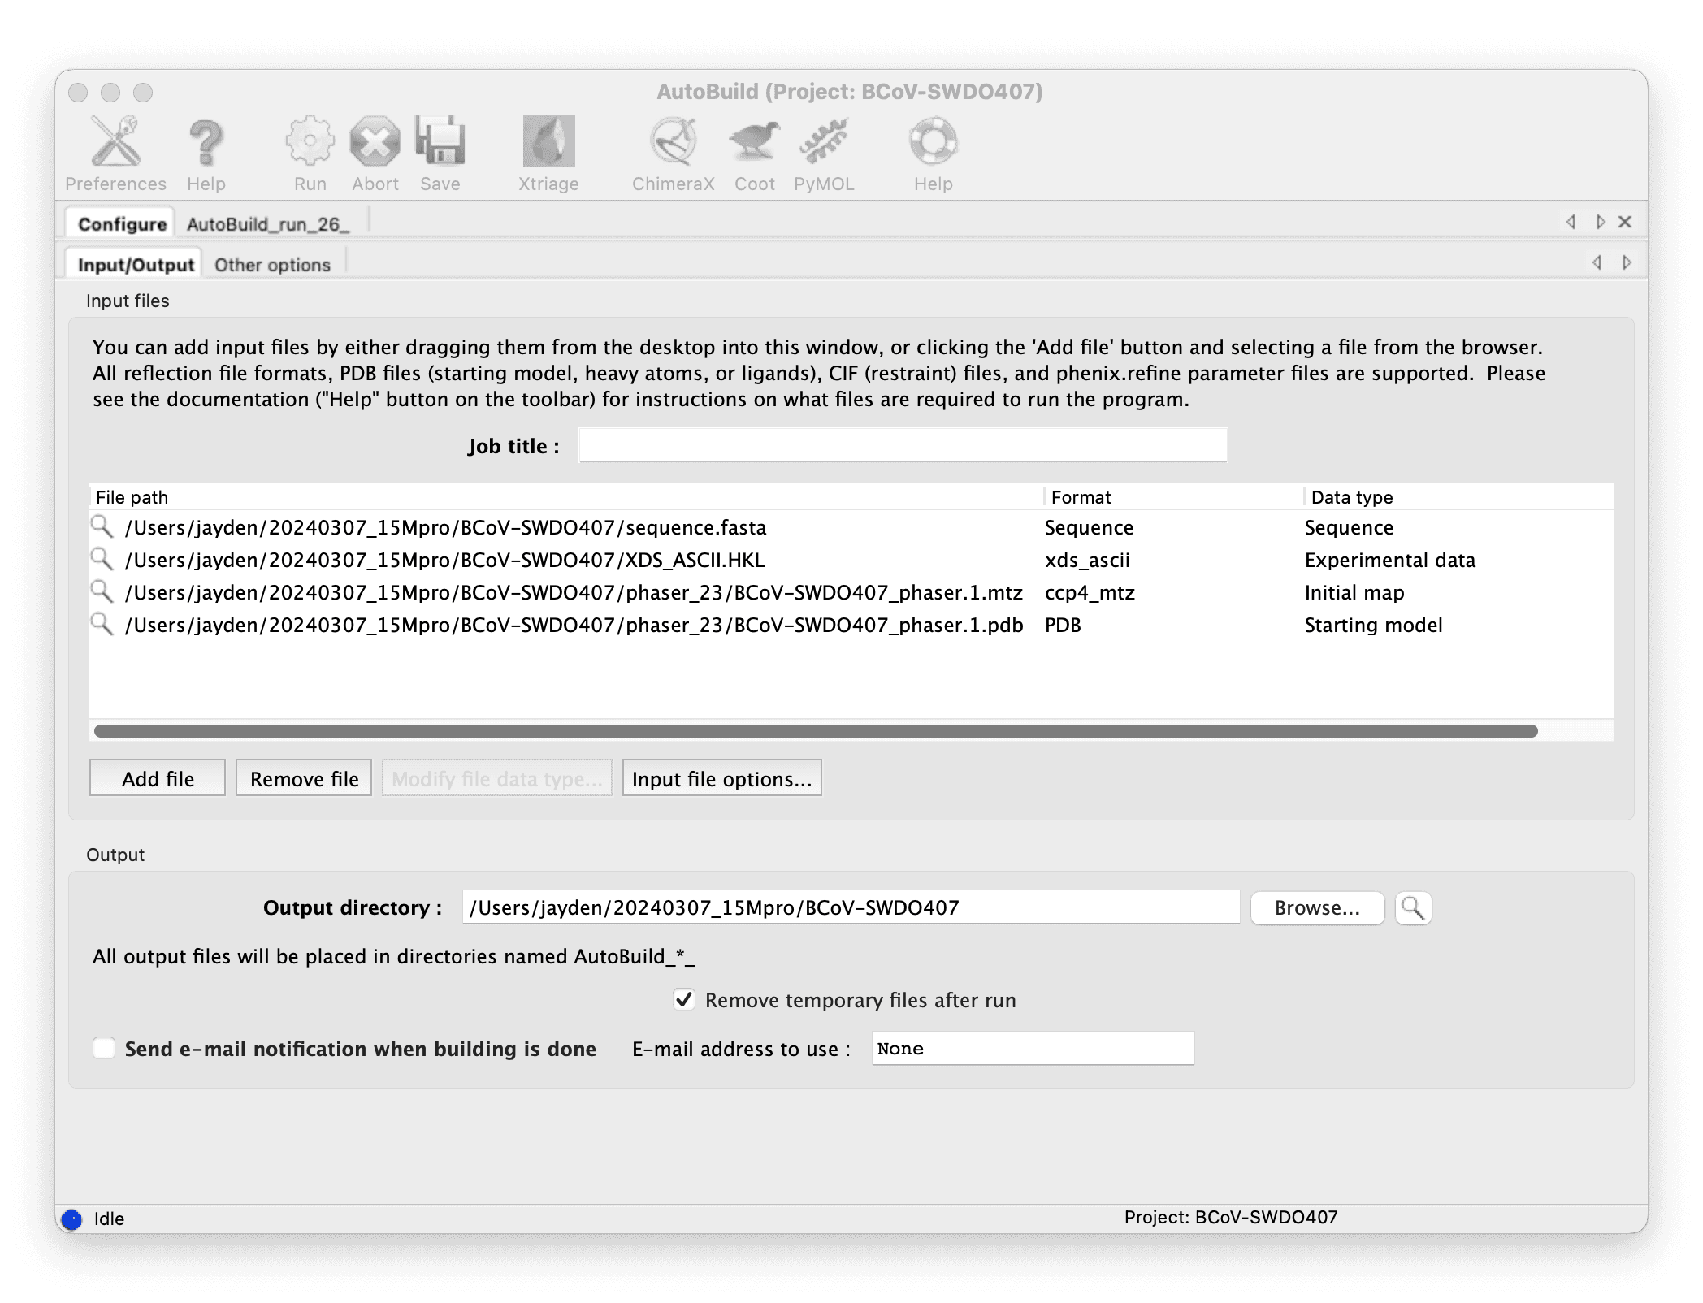Launch PyMOL from the toolbar
Screen dimensions: 1703x1303
point(824,153)
